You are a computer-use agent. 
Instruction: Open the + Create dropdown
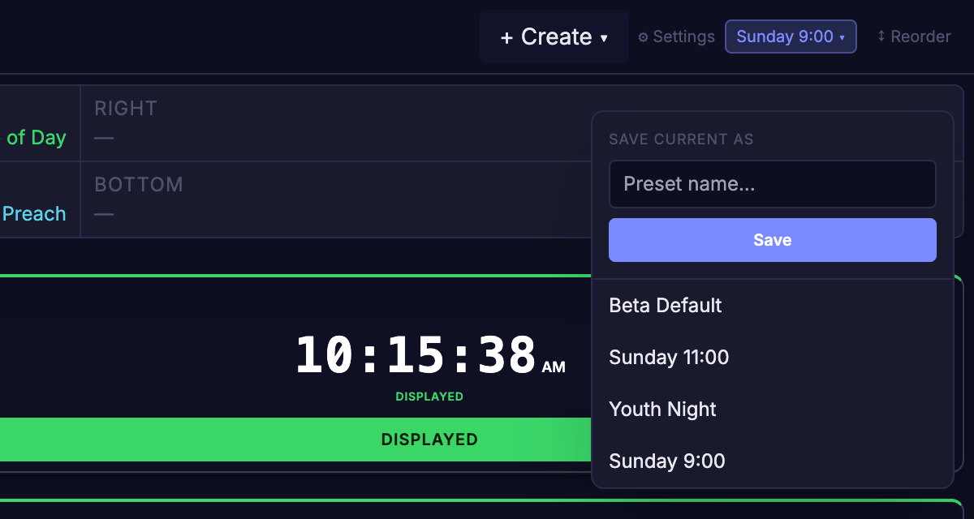pyautogui.click(x=554, y=36)
